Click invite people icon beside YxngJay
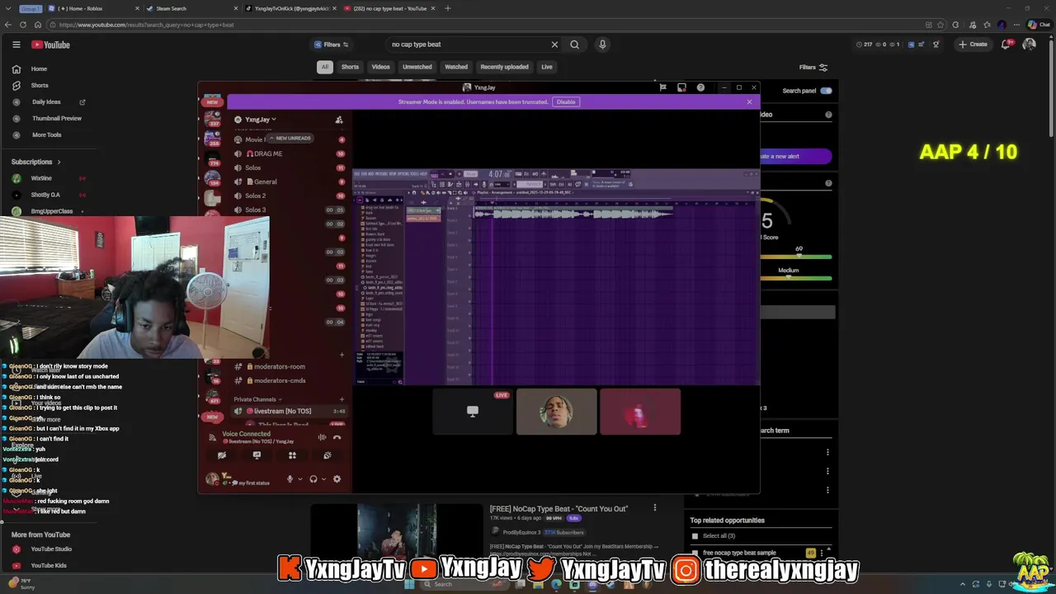The width and height of the screenshot is (1056, 594). [x=339, y=120]
